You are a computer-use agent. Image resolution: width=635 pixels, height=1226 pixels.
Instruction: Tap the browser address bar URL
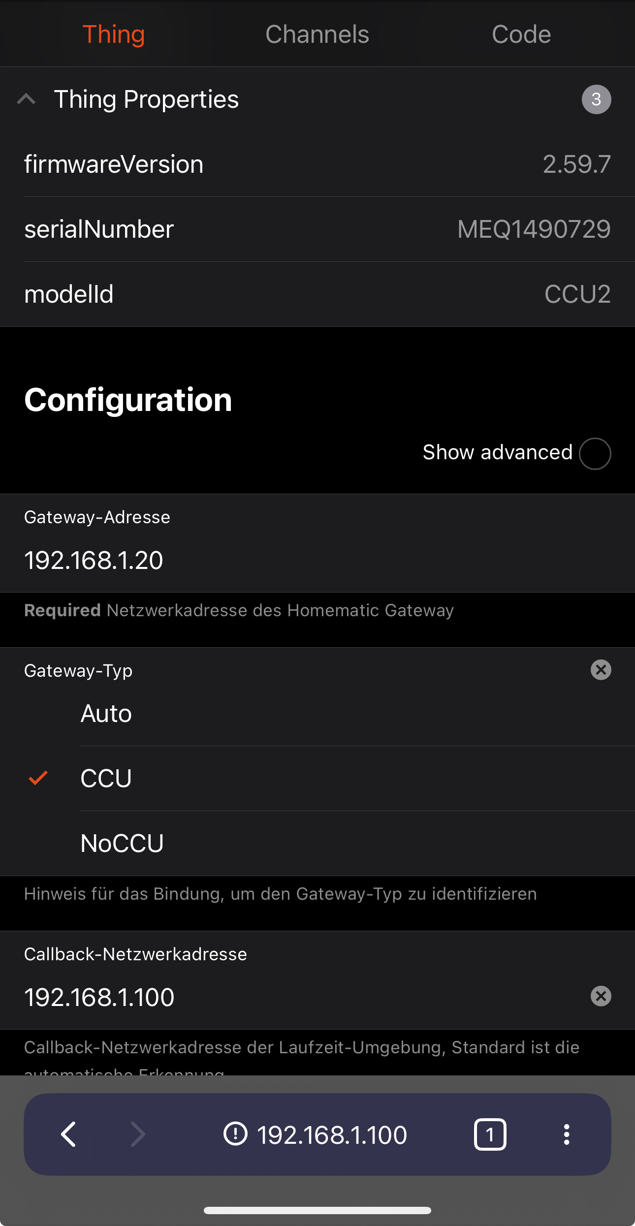pos(332,1135)
